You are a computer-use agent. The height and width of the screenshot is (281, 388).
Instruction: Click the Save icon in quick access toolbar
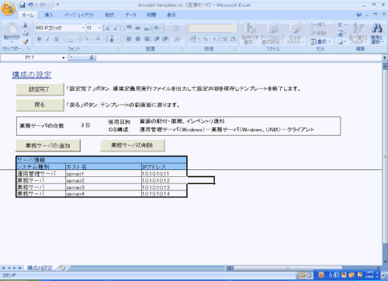(23, 5)
